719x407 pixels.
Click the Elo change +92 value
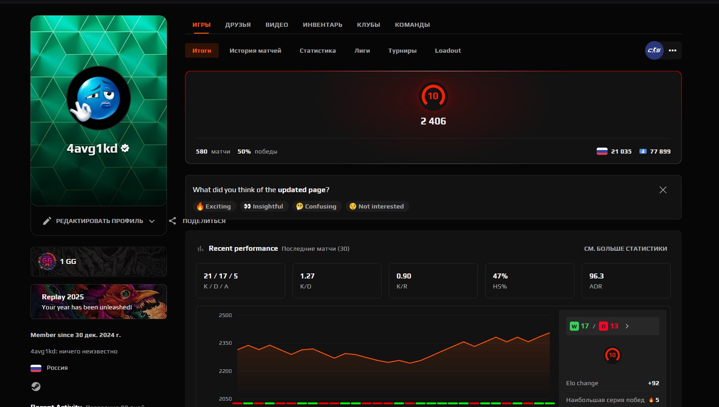point(654,383)
